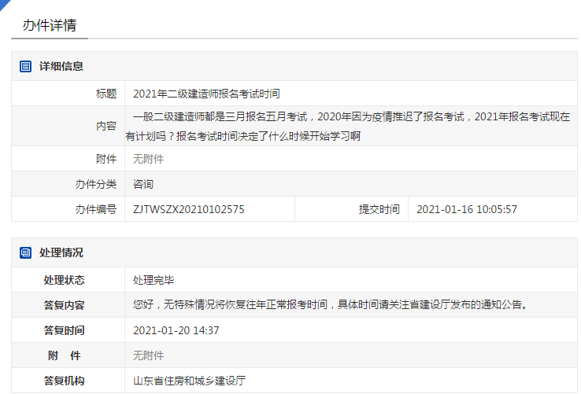
Task: Click the 标题 row label
Action: [x=106, y=94]
